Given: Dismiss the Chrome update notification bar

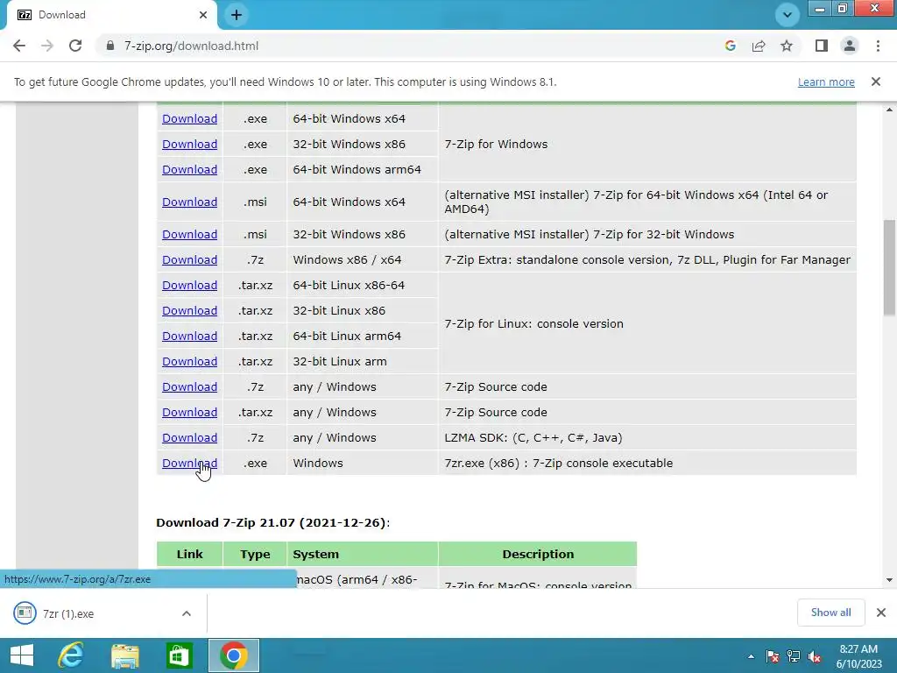Looking at the screenshot, I should (875, 81).
